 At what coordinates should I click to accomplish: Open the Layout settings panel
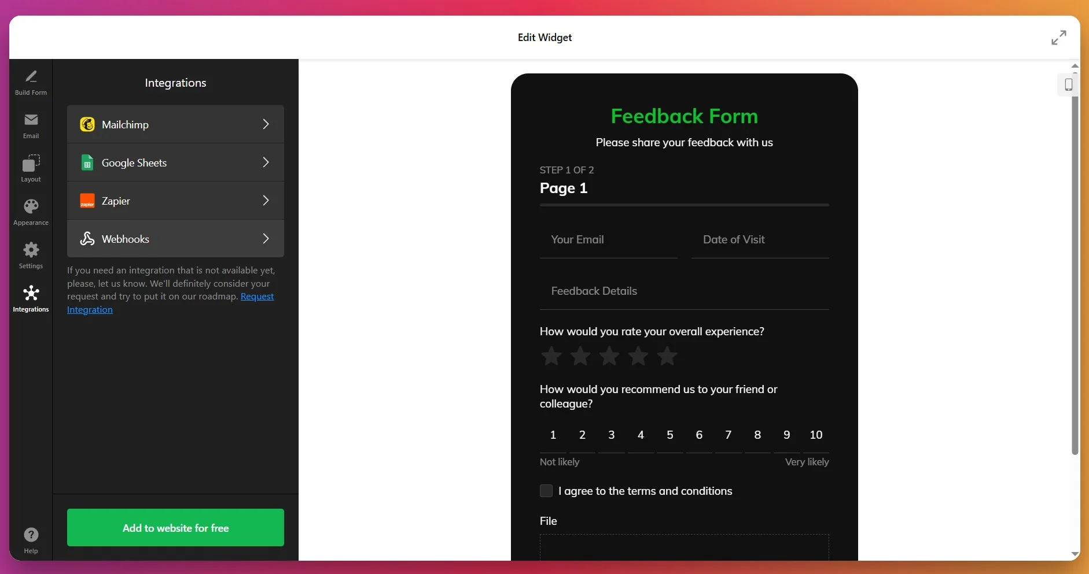click(x=31, y=168)
